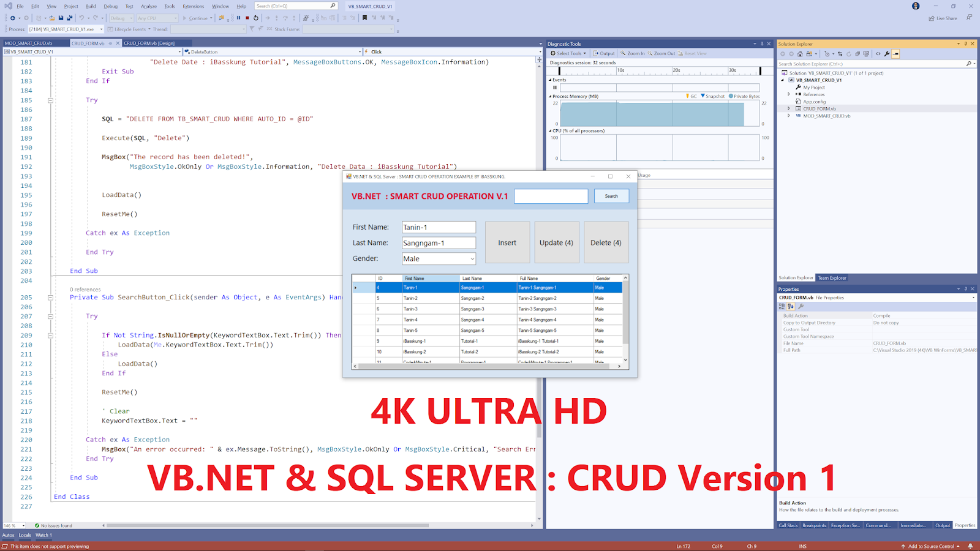980x551 pixels.
Task: Toggle auto-hide pin on Diagnostic Tools panel
Action: [762, 44]
